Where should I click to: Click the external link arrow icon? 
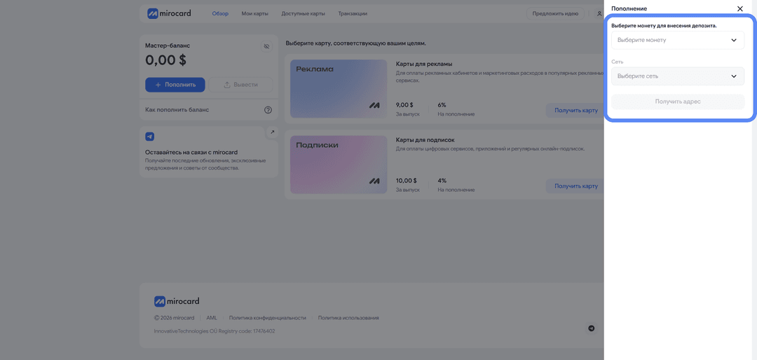pos(272,132)
